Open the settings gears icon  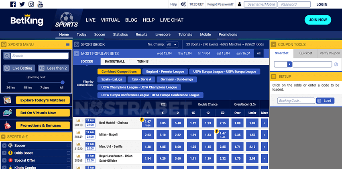pyautogui.click(x=183, y=4)
